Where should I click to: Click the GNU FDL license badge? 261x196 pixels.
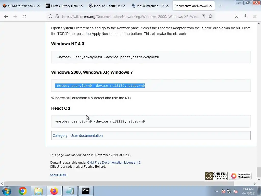216,176
